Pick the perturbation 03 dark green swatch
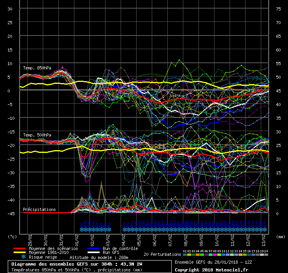288x273 pixels. [x=193, y=255]
